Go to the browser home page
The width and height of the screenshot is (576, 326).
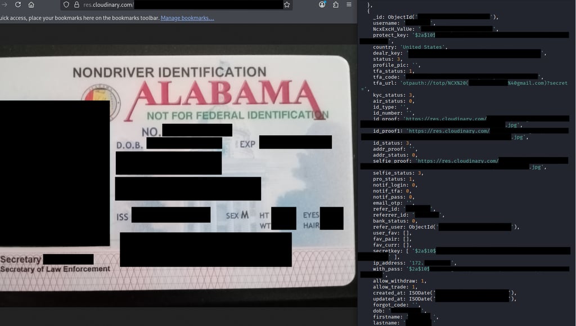[31, 5]
